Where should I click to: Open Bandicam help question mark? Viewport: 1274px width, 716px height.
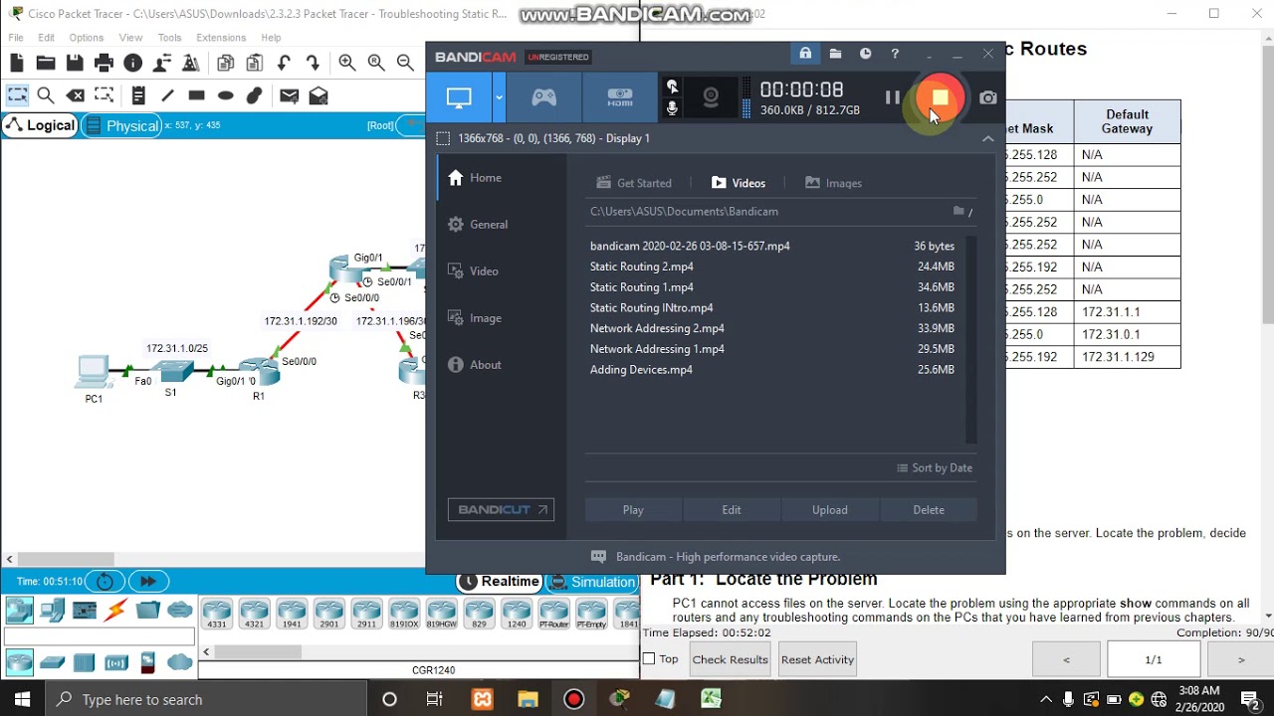[895, 54]
